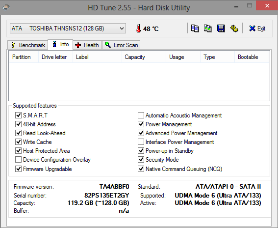Click the Exit button with blue X
The width and height of the screenshot is (278, 228).
tap(257, 28)
